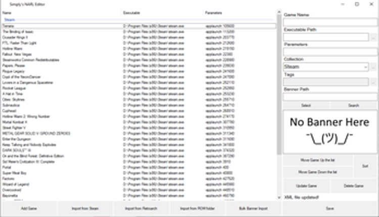Select Street Fighter V row

point(138,128)
